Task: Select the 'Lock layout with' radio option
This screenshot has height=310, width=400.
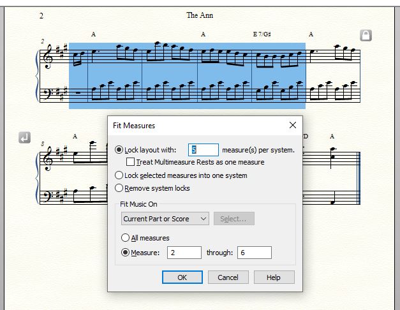Action: click(119, 150)
